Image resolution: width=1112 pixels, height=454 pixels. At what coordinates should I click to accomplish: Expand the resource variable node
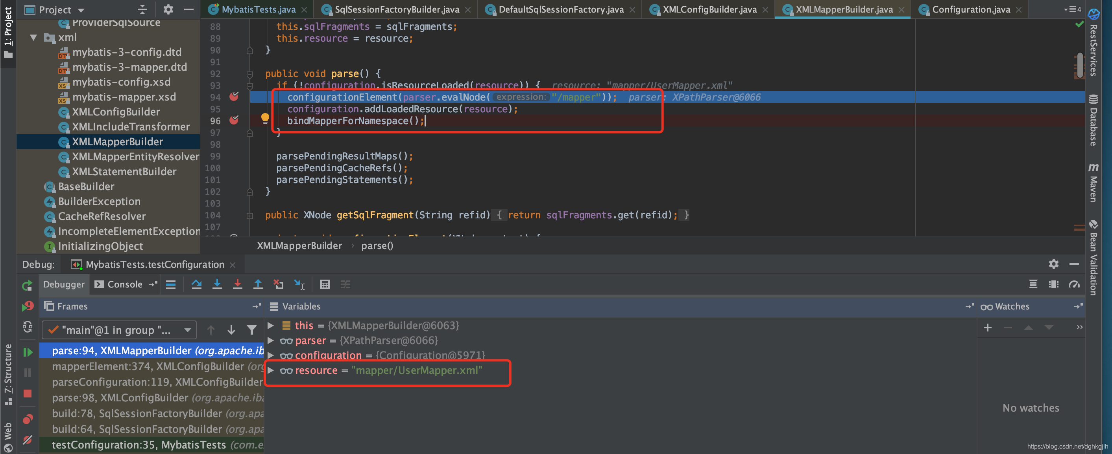coord(271,370)
